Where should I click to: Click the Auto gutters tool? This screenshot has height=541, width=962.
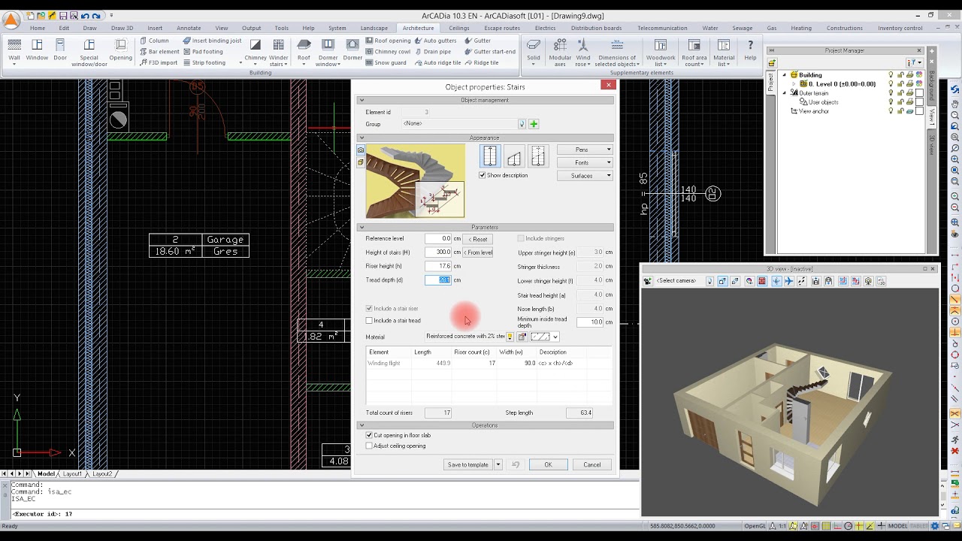[435, 41]
